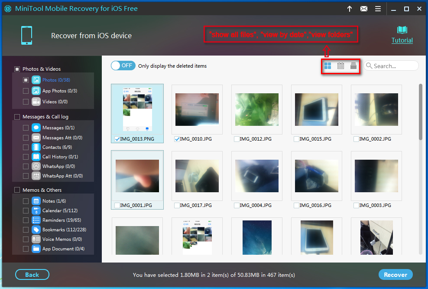Check the Messages & Call log group checkbox
The width and height of the screenshot is (428, 289).
17,117
